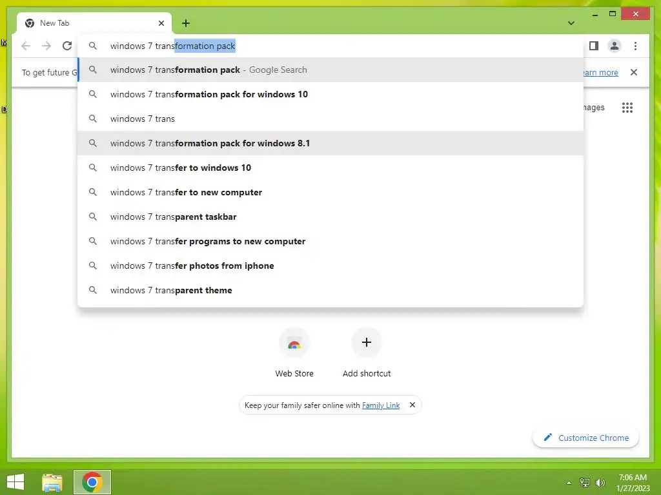Pick 'transfer photos from iphone' suggestion
The width and height of the screenshot is (661, 495).
coord(331,266)
